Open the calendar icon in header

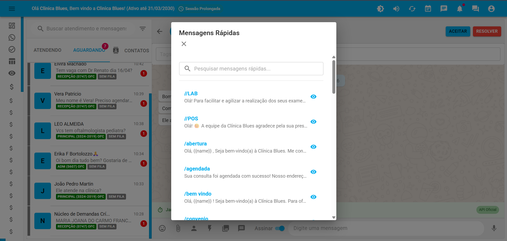428,9
